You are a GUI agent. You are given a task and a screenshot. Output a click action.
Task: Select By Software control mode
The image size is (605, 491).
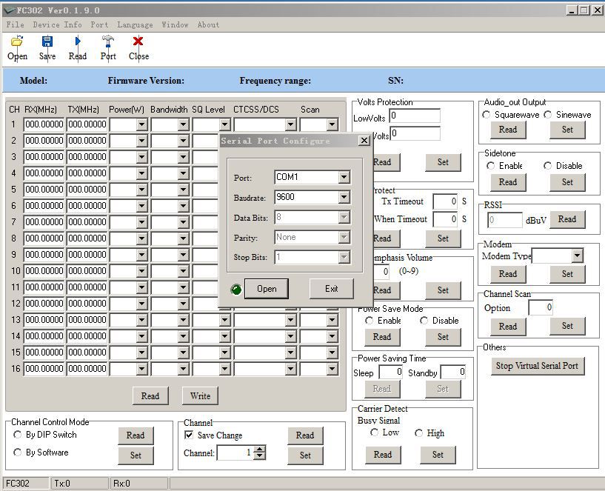click(x=17, y=452)
